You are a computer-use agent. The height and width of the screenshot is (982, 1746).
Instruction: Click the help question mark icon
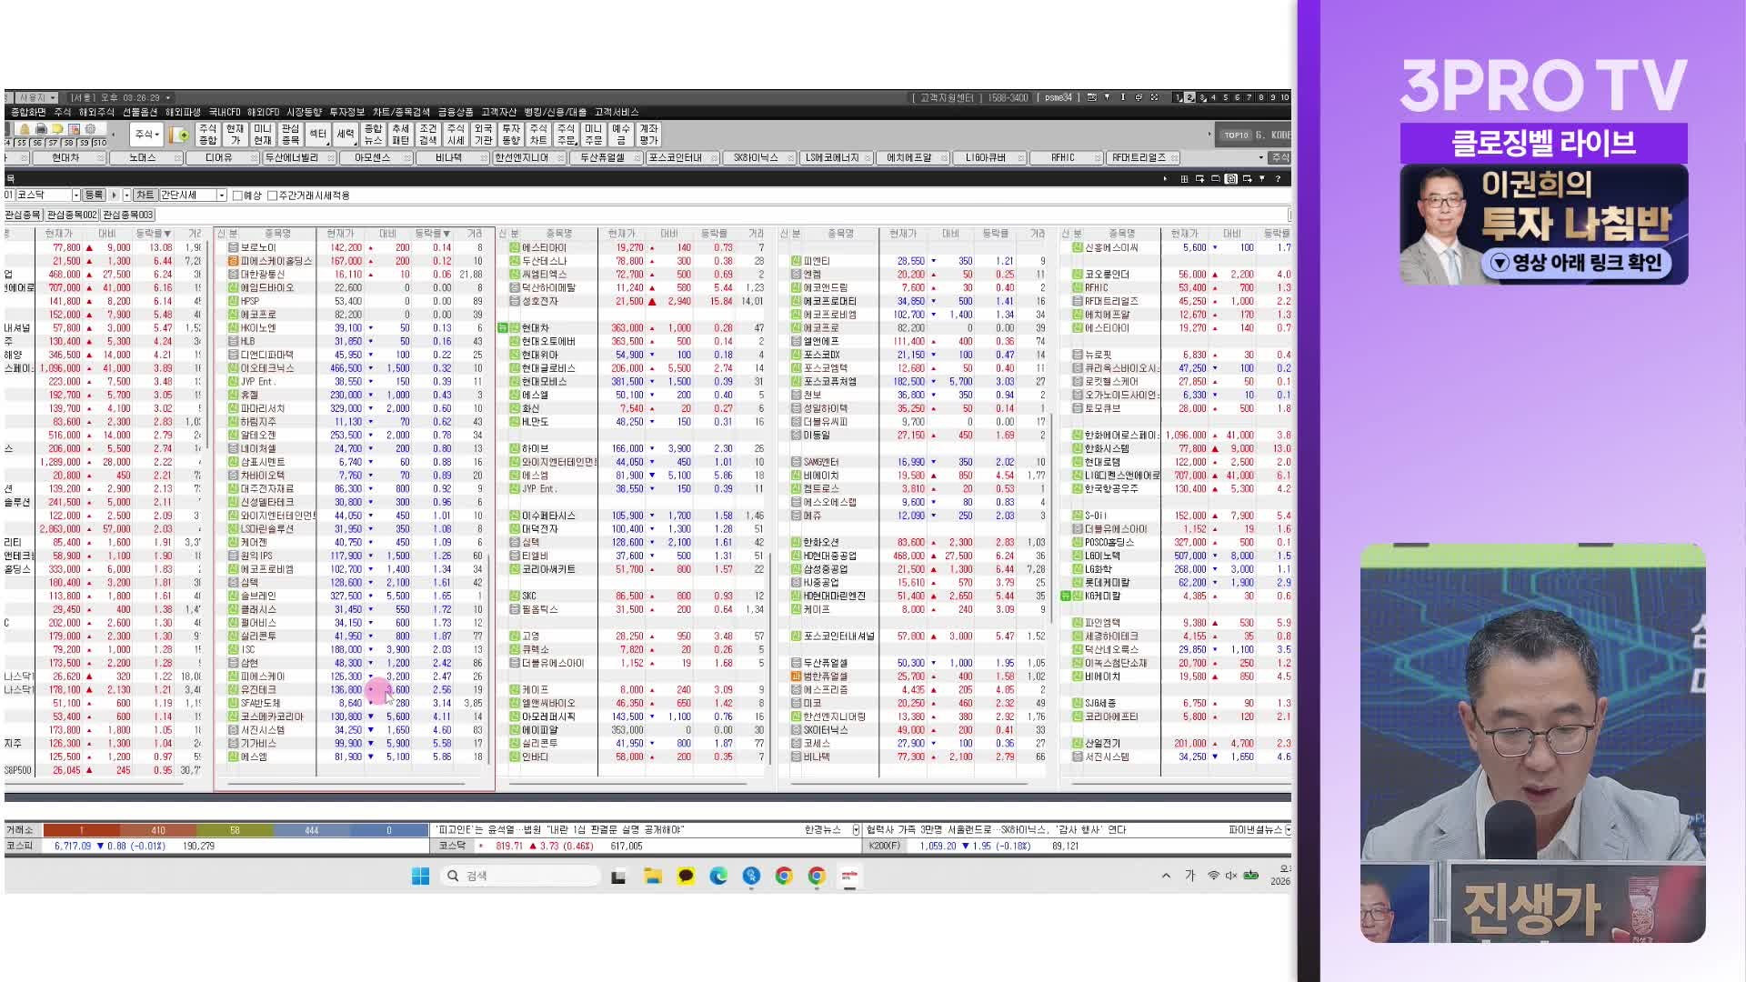coord(1278,179)
